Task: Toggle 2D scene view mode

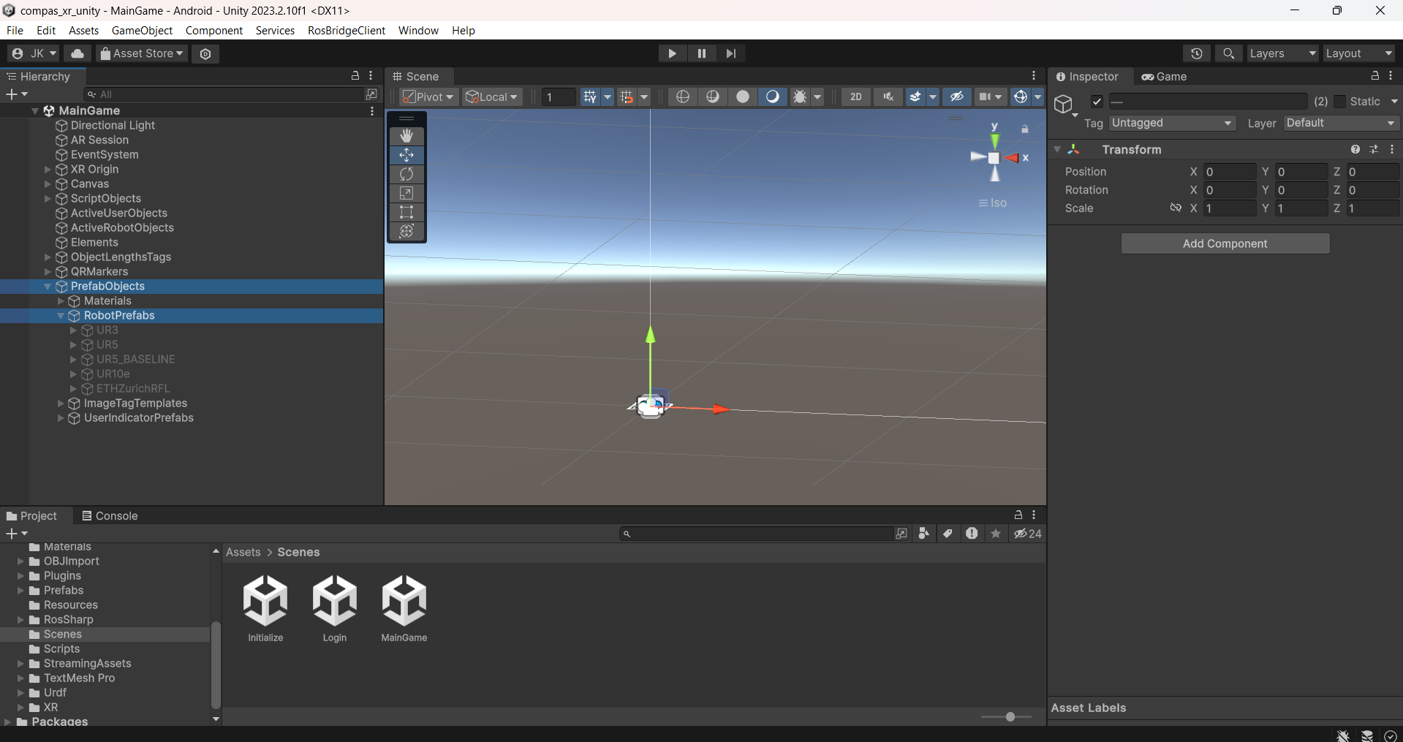Action: point(855,96)
